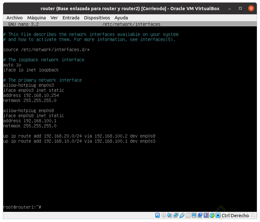The height and width of the screenshot is (222, 260).
Task: Click the /etc/network/interfaces file name header
Action: click(131, 24)
